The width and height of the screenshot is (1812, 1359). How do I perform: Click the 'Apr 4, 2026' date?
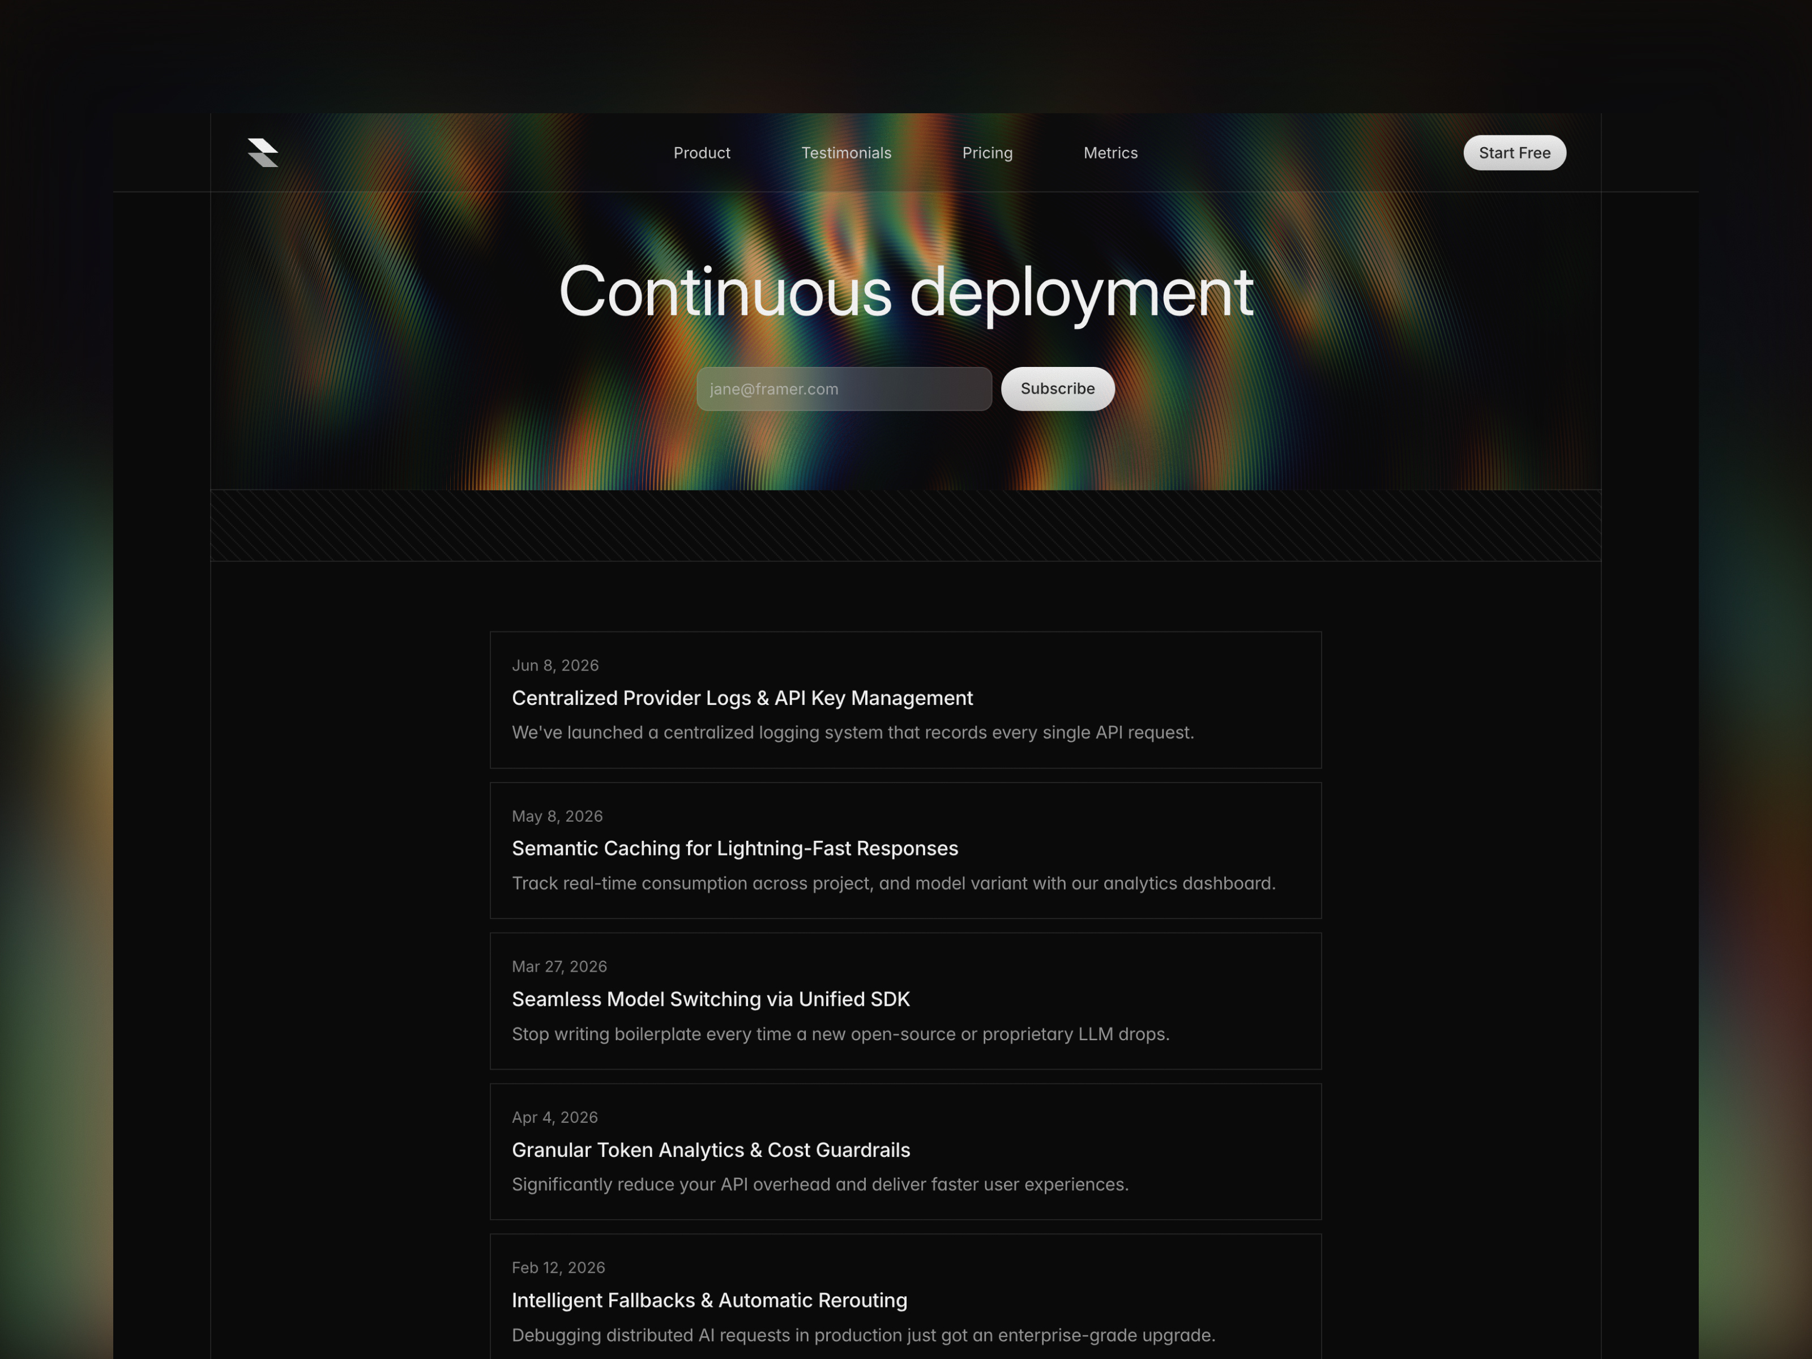pos(554,1117)
